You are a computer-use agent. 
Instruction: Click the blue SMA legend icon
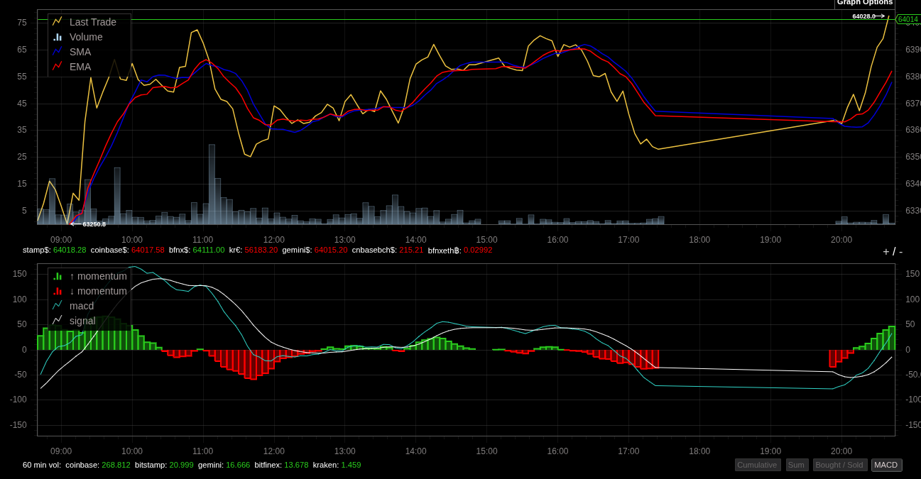coord(58,51)
